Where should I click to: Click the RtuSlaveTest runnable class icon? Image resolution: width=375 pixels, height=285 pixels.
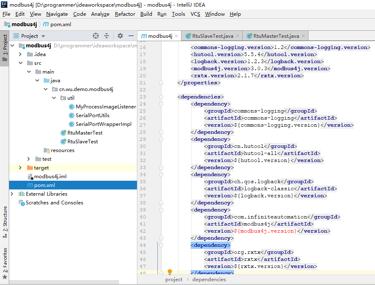point(63,142)
